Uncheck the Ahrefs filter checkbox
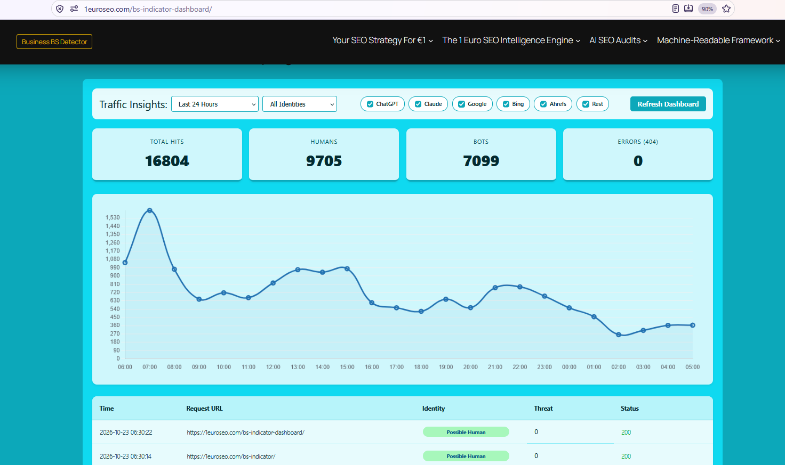 543,104
